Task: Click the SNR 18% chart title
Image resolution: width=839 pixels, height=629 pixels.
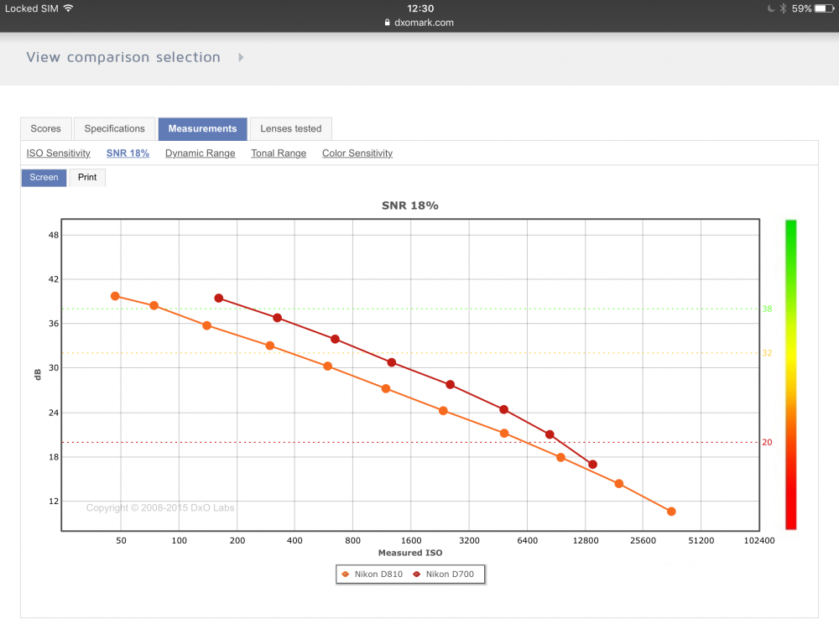Action: [x=410, y=205]
